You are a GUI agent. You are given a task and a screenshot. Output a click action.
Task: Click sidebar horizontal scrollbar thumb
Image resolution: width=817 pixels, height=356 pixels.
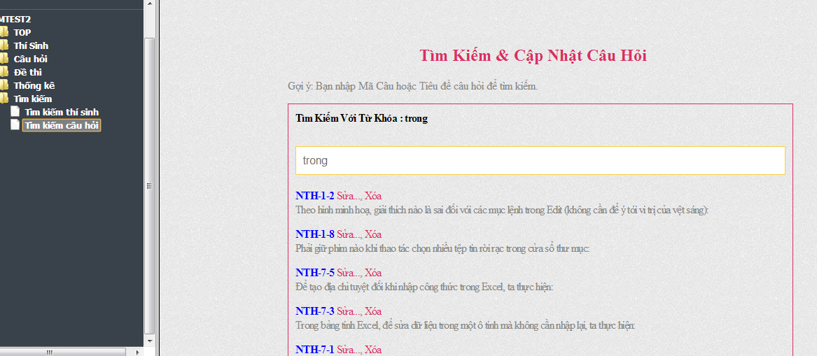62,353
